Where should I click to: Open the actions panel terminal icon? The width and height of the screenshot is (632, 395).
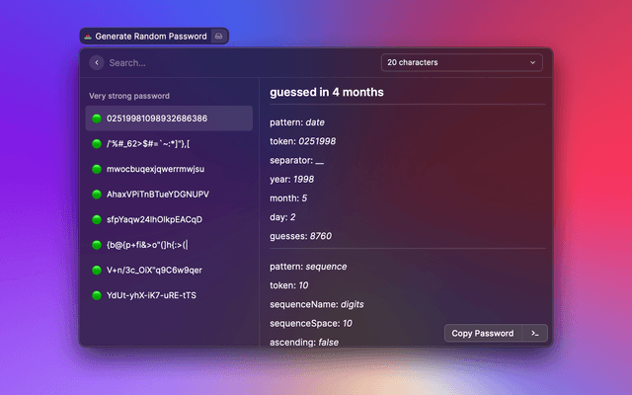click(534, 333)
